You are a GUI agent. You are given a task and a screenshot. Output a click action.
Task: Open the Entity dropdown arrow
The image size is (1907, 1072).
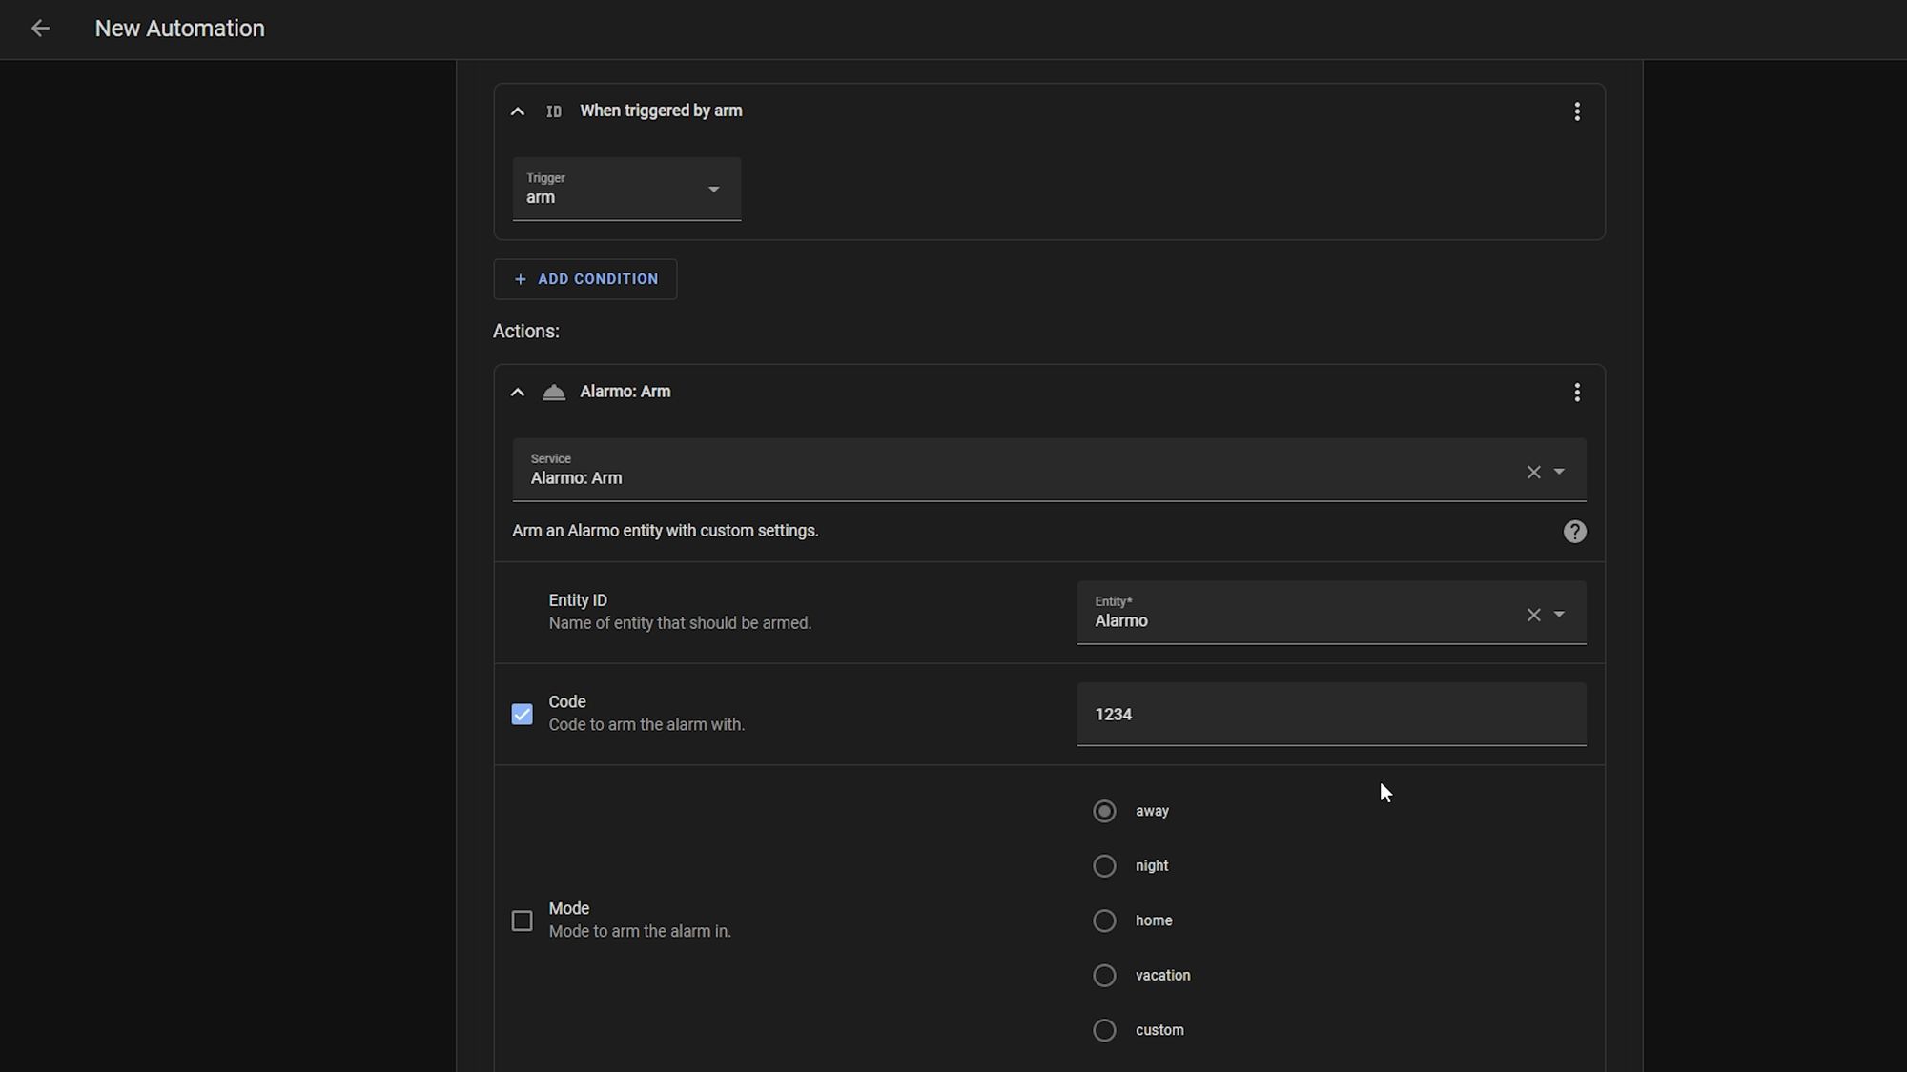click(x=1559, y=615)
